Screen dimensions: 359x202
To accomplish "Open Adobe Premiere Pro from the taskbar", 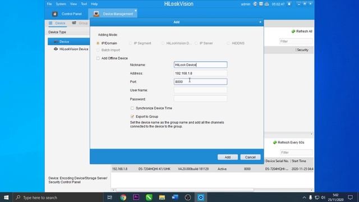I will pyautogui.click(x=136, y=197).
